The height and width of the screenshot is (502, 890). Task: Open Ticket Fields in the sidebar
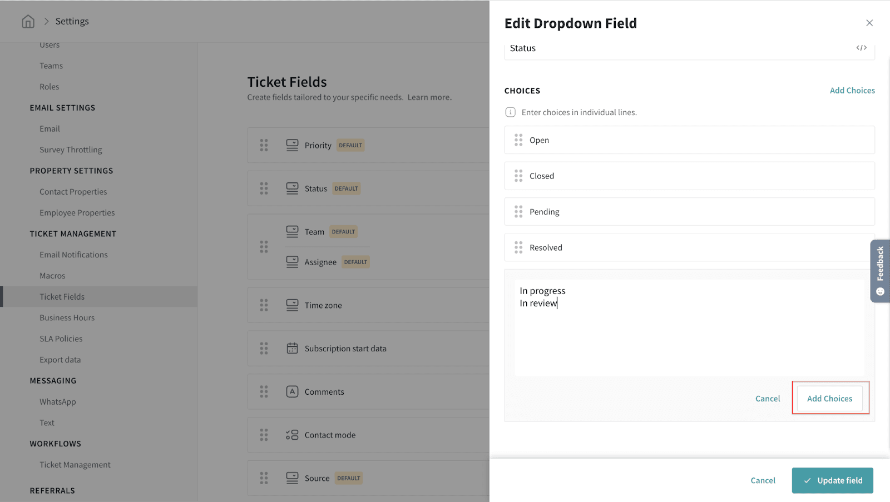[62, 297]
